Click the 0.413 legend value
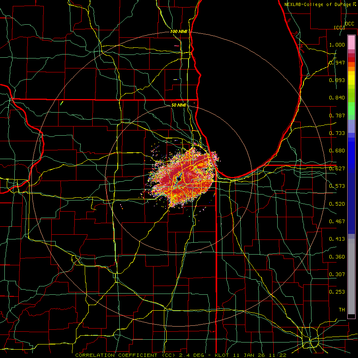The image size is (358, 358). coord(337,239)
